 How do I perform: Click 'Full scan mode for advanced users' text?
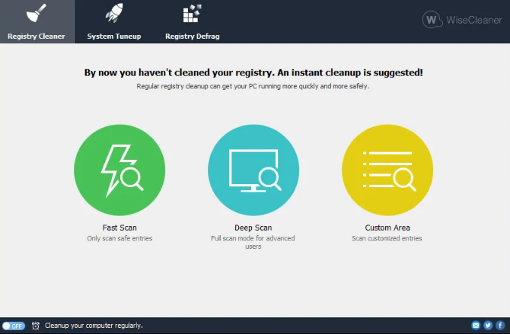tap(253, 242)
